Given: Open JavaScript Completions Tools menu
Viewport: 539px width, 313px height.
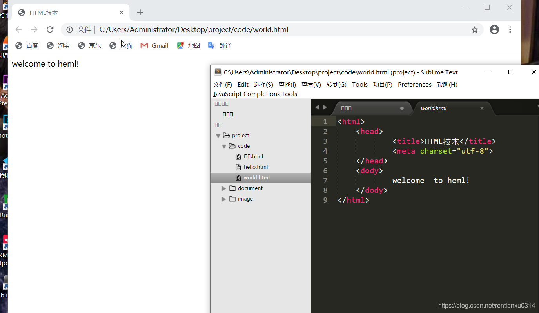Looking at the screenshot, I should [x=255, y=94].
